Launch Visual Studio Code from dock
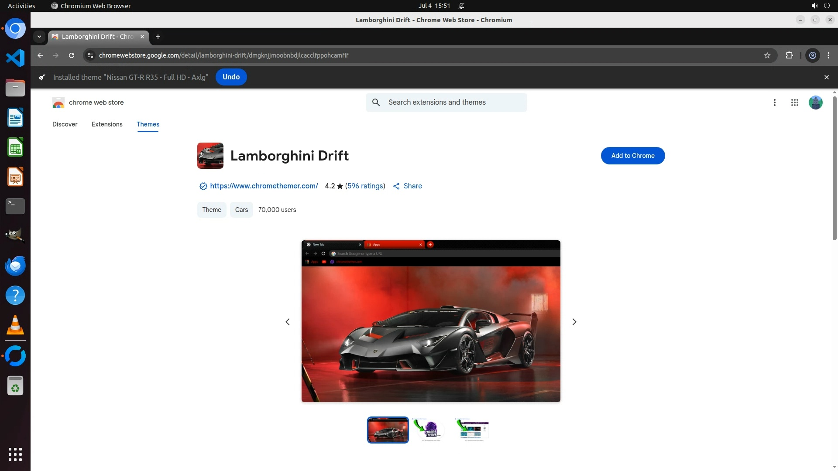 pos(15,58)
